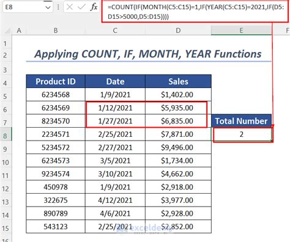Click sales cell $3,977.00

coord(178,200)
